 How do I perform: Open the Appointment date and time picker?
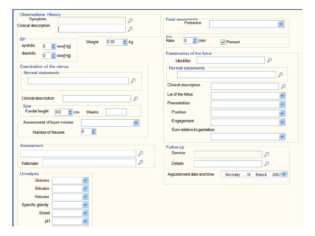point(284,174)
